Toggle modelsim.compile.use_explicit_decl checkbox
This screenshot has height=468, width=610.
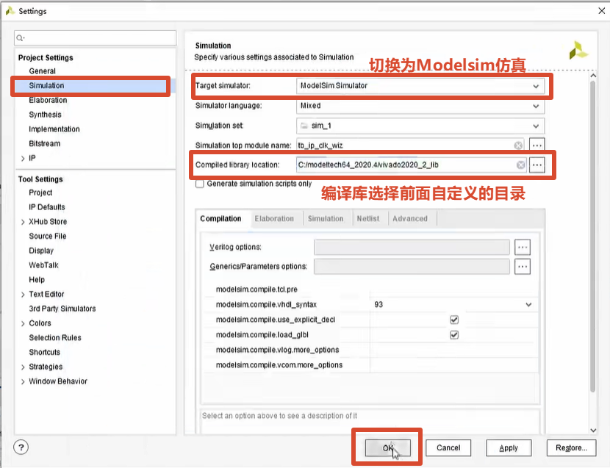coord(454,320)
